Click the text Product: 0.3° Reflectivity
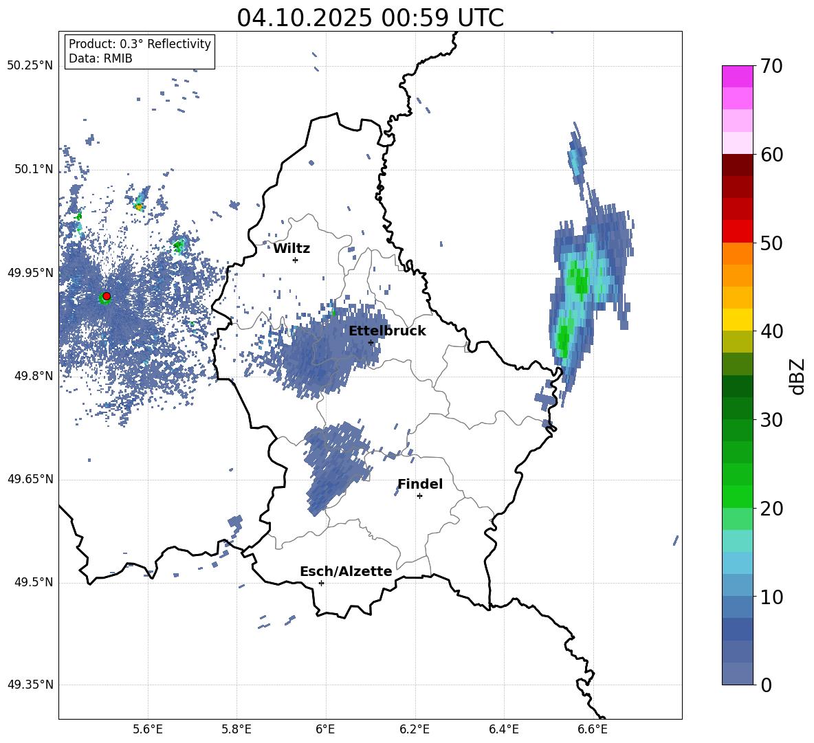 click(140, 43)
